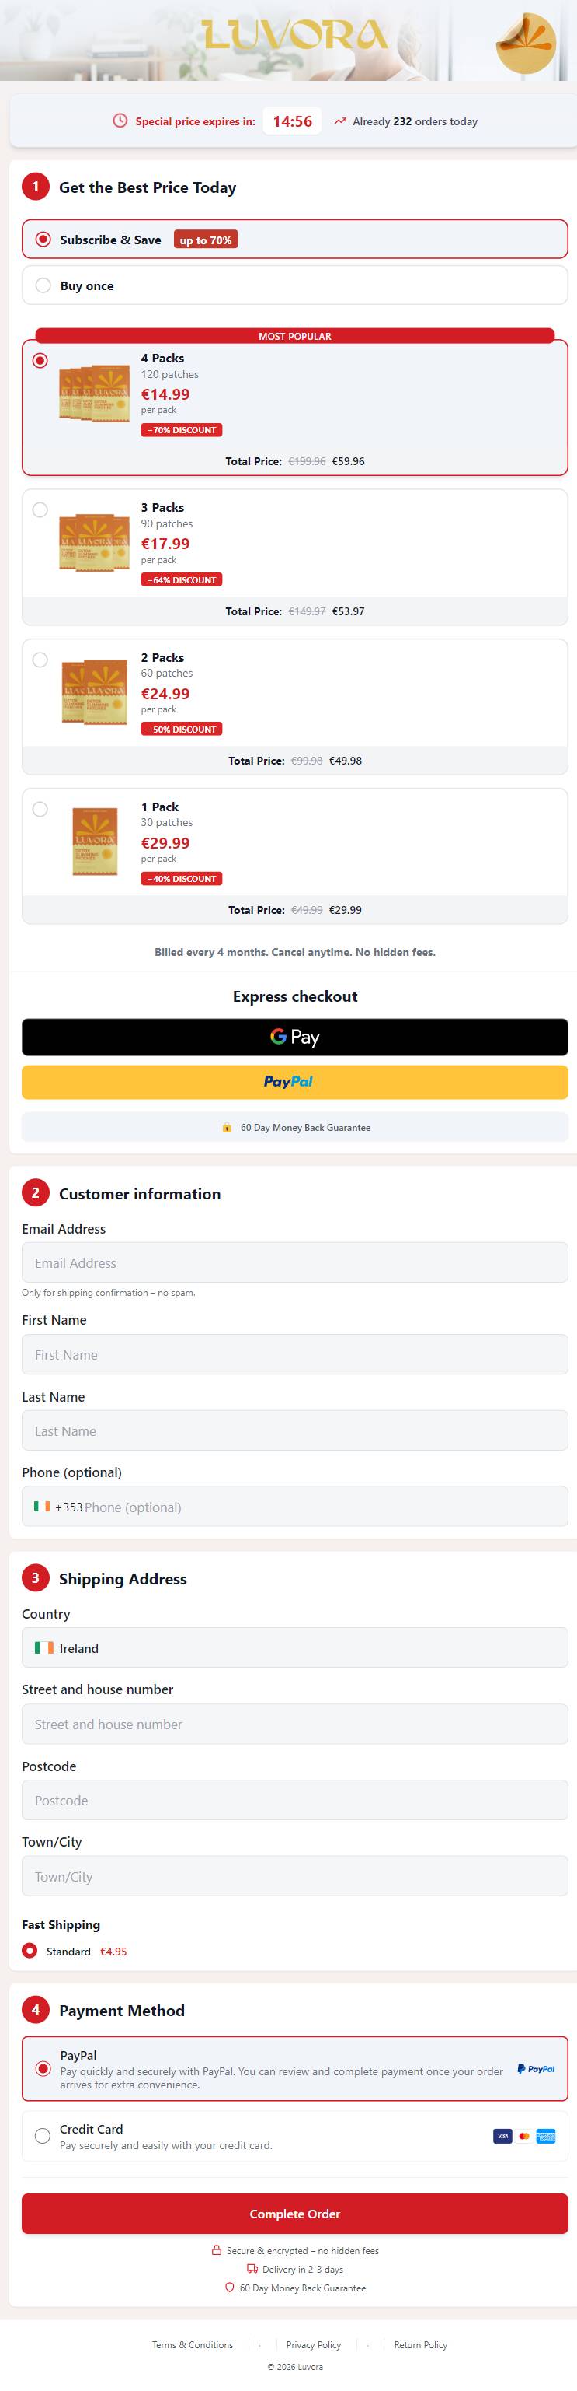The width and height of the screenshot is (577, 2391).
Task: Click the yellow PayPal express checkout button
Action: 294,1081
